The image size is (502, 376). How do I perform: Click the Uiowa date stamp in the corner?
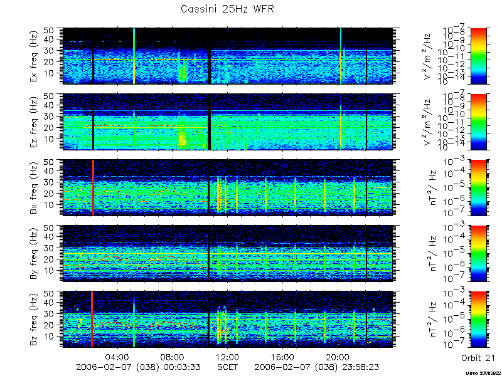[483, 373]
